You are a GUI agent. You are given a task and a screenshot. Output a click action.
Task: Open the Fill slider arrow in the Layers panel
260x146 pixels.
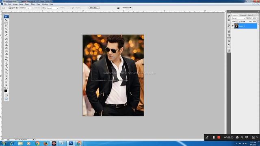[258, 21]
